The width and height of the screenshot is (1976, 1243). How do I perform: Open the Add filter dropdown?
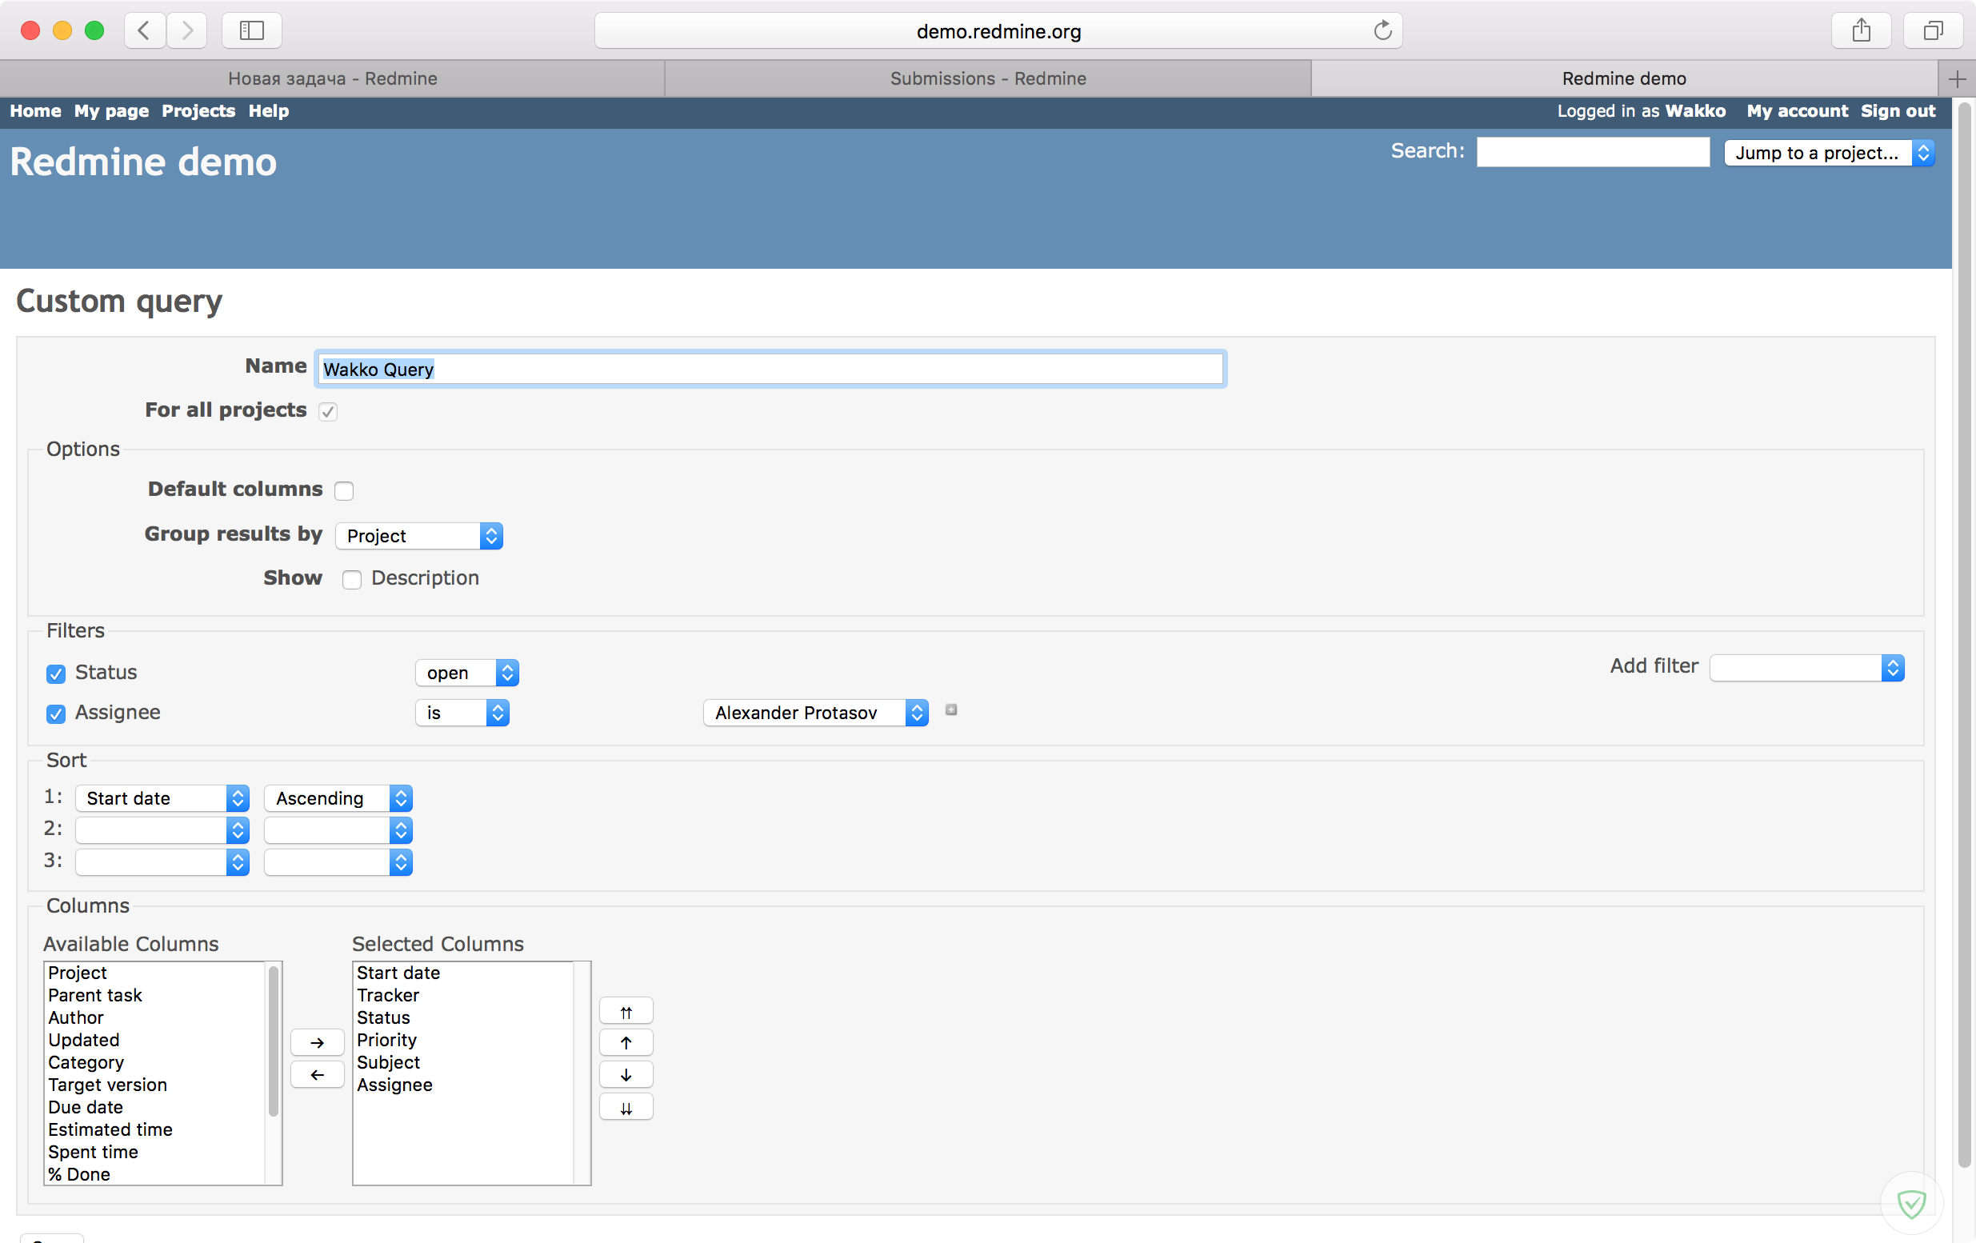[x=1807, y=667]
